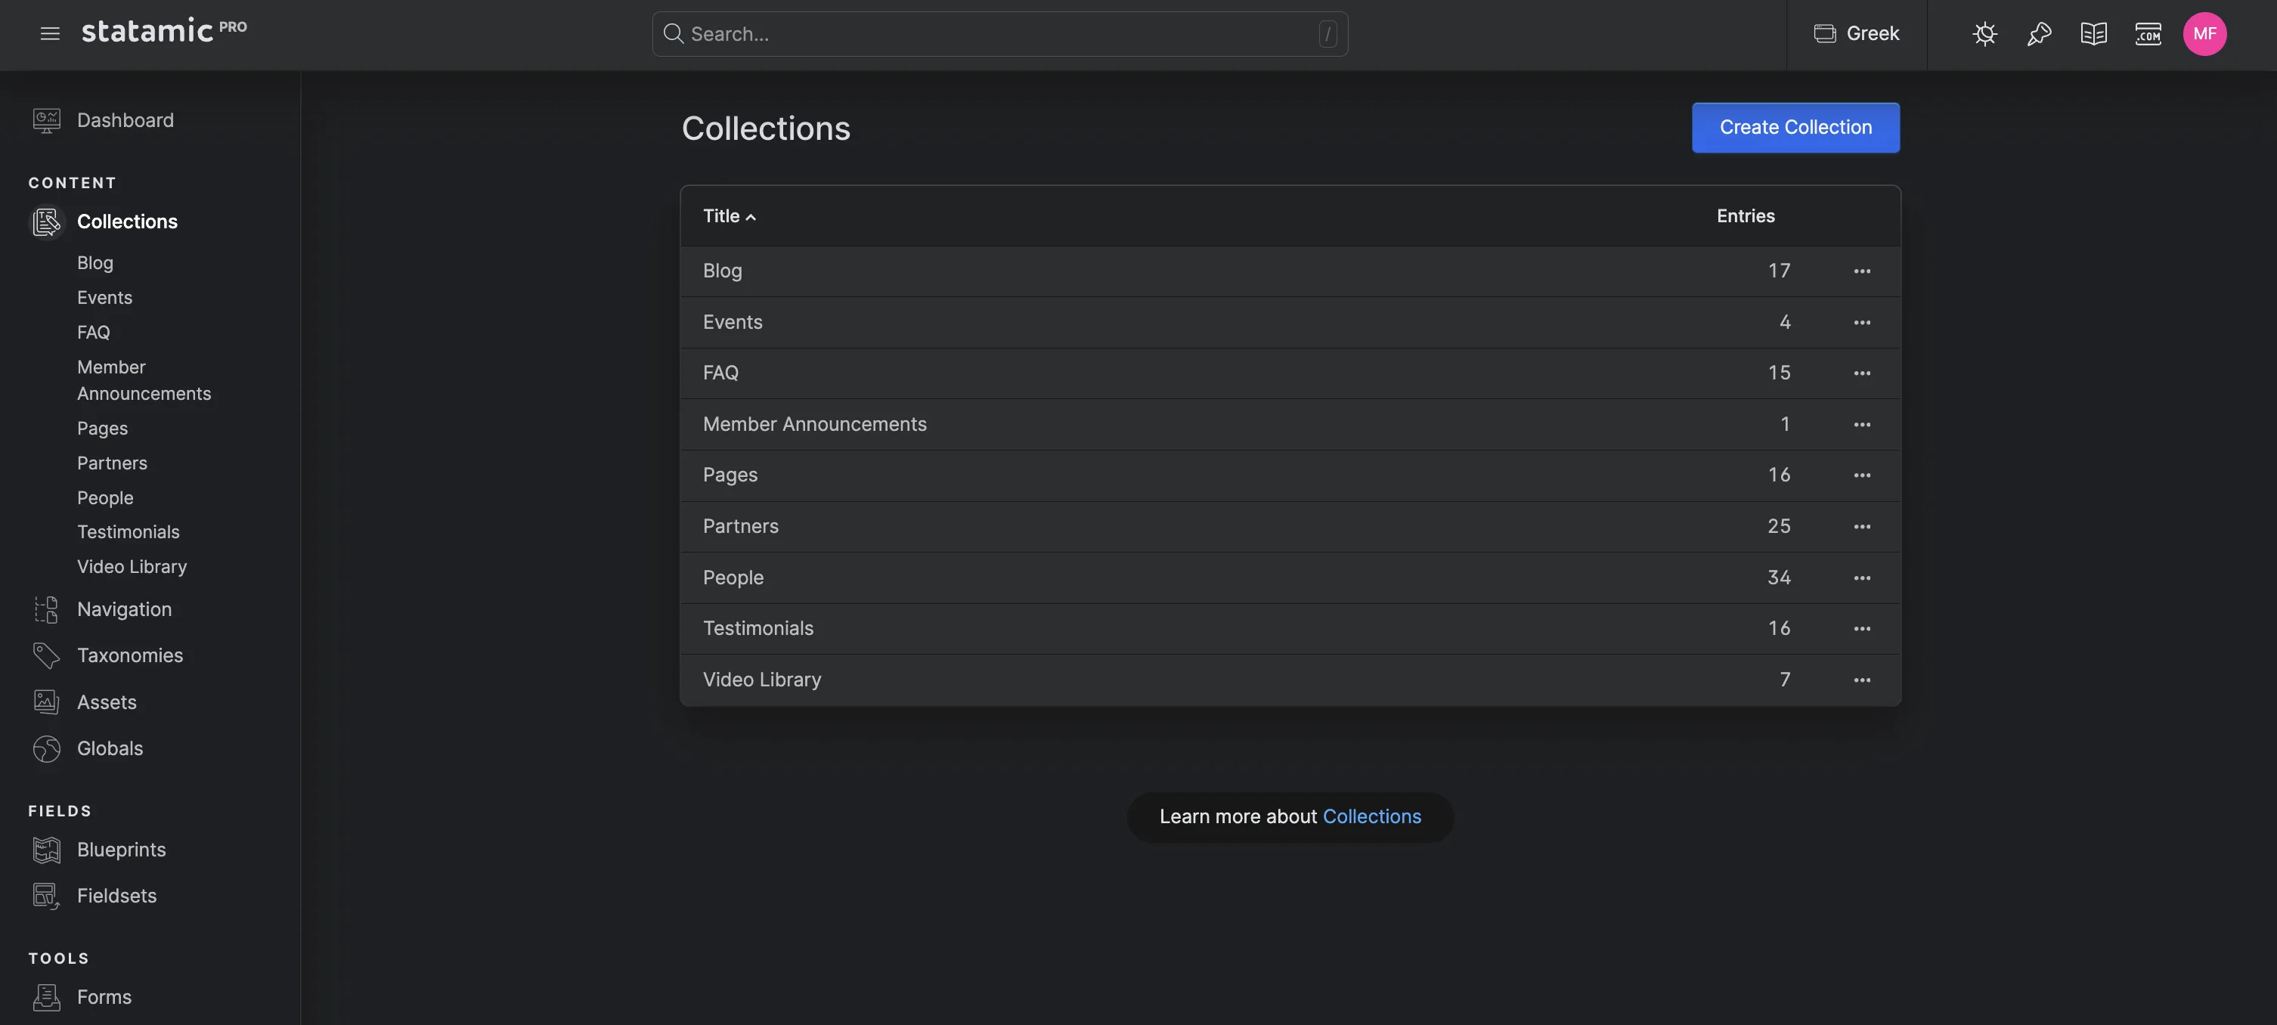Toggle dark mode with the sun icon
2277x1025 pixels.
pos(1984,33)
